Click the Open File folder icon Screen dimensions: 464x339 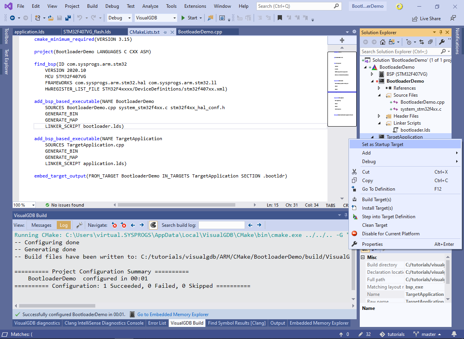point(51,18)
